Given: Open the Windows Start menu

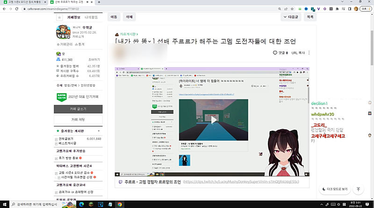Looking at the screenshot, I should coord(5,204).
